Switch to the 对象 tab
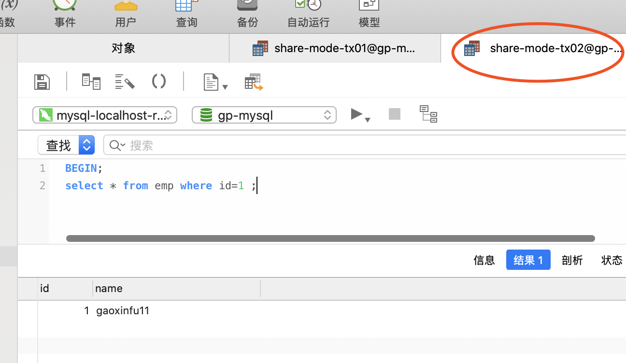The width and height of the screenshot is (626, 363). pos(123,48)
